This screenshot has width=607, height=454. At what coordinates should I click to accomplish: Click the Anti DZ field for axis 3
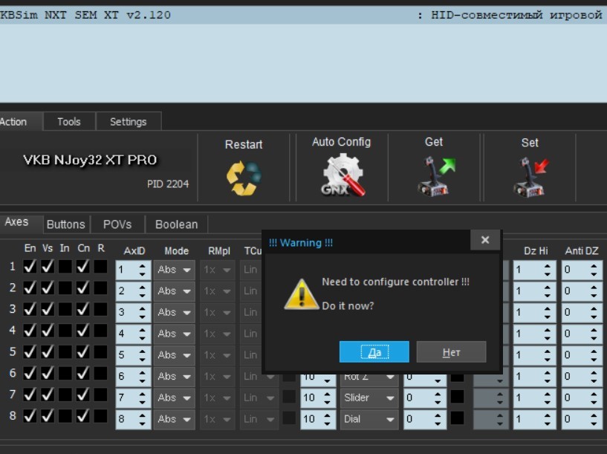(582, 312)
